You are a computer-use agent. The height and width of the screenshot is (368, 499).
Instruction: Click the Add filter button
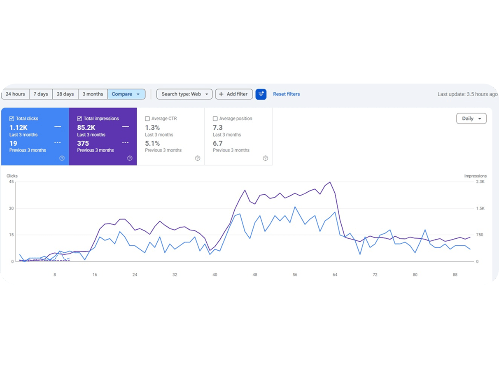233,94
